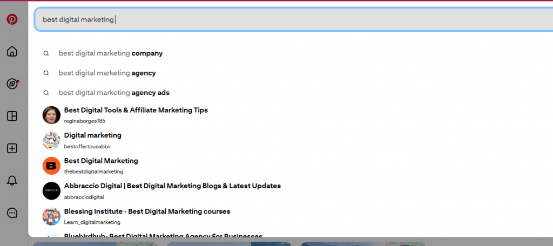553x246 pixels.
Task: Select 'best digital marketing agency' suggestion
Action: pos(107,73)
